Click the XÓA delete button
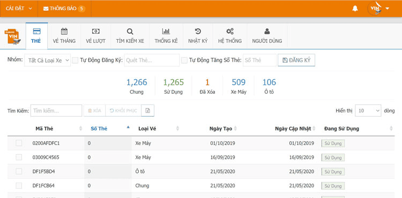Image resolution: width=402 pixels, height=198 pixels. click(94, 111)
